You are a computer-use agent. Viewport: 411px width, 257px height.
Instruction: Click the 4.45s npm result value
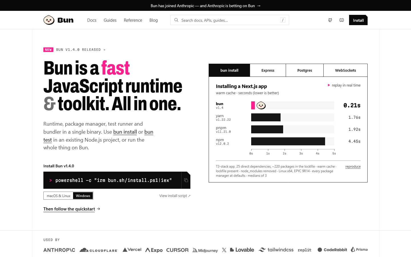(x=354, y=141)
